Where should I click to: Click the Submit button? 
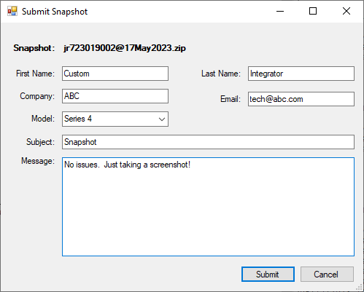click(x=268, y=275)
